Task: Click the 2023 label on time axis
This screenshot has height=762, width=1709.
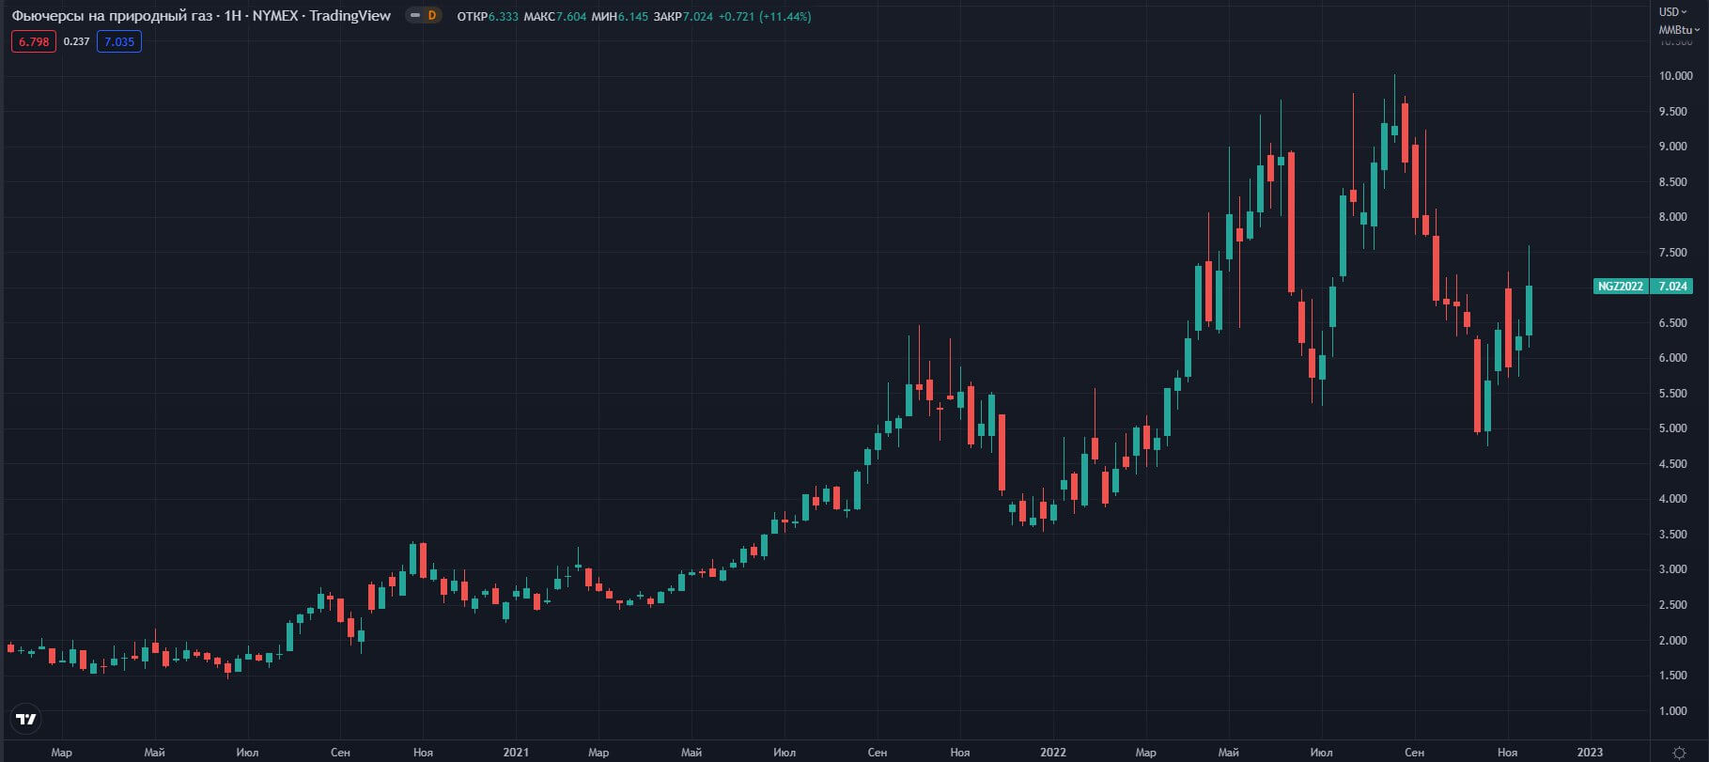Action: [x=1590, y=752]
